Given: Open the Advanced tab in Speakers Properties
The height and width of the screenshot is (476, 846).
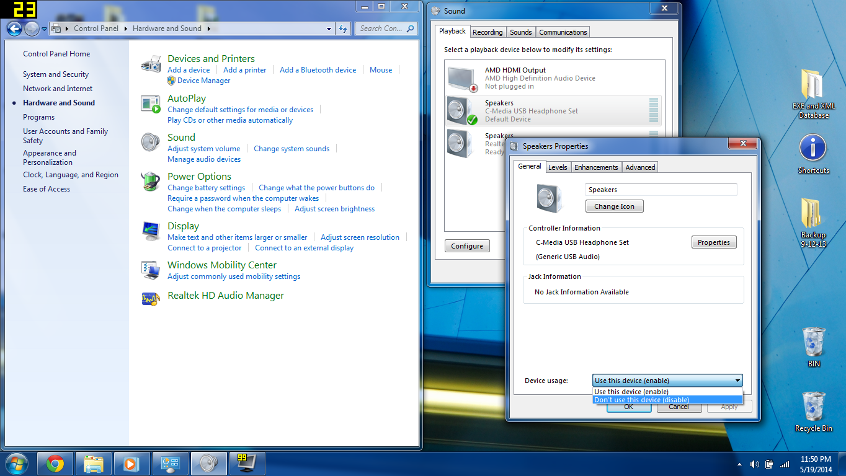Looking at the screenshot, I should pos(640,167).
